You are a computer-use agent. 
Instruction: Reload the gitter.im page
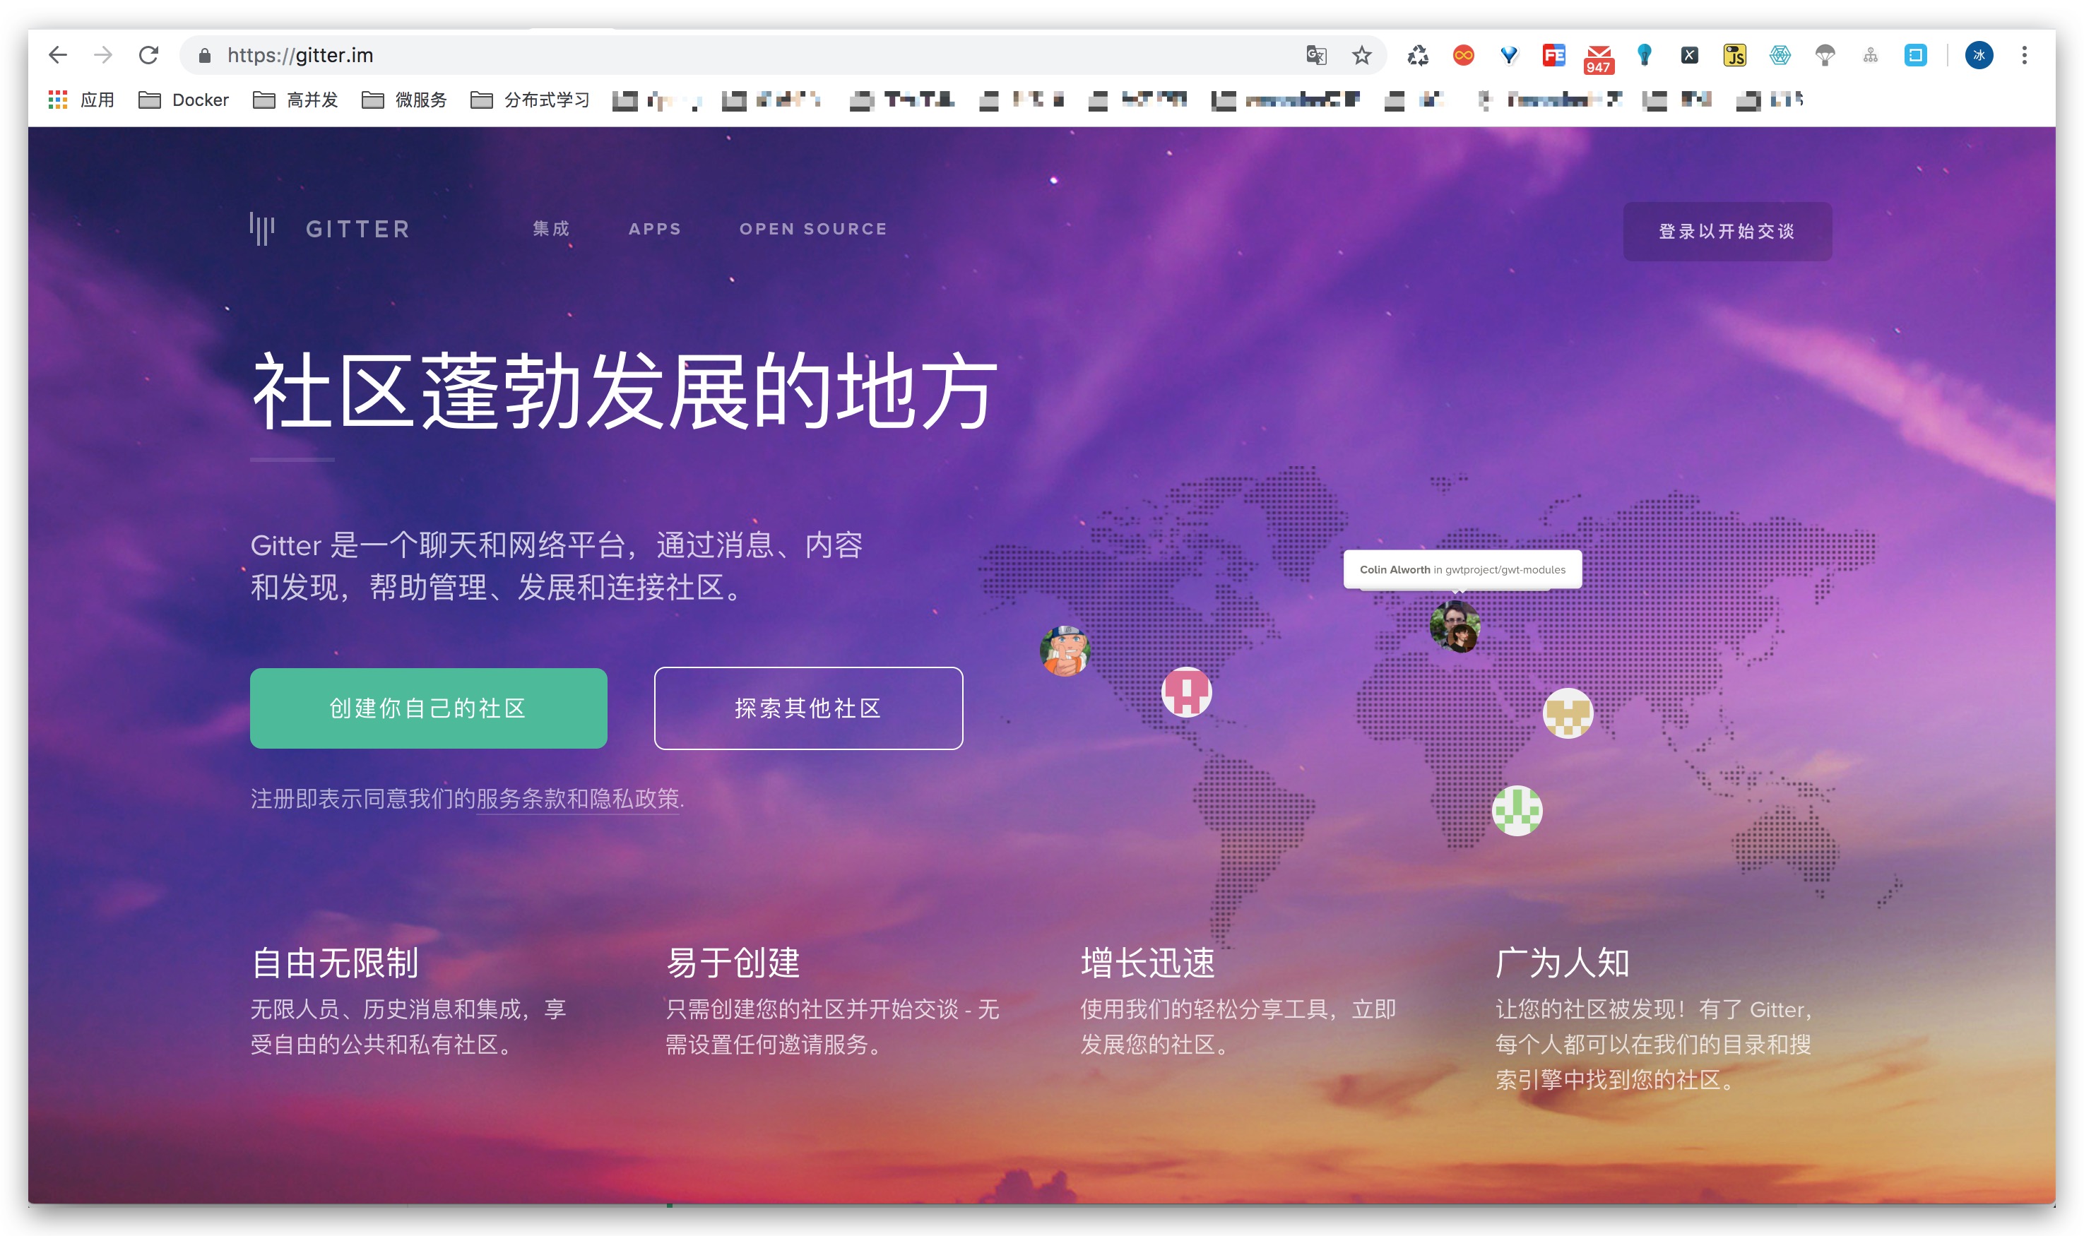[x=149, y=55]
